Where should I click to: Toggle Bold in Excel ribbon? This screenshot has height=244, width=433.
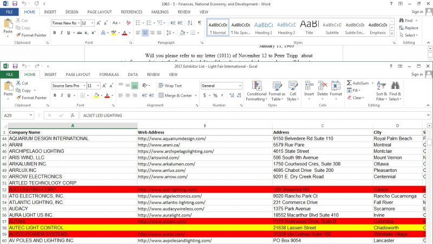[55, 95]
